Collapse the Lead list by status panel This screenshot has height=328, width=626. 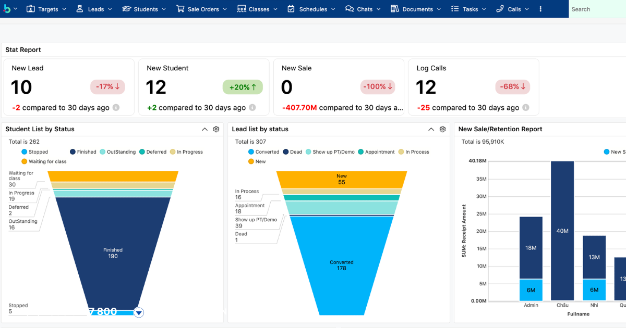click(431, 129)
